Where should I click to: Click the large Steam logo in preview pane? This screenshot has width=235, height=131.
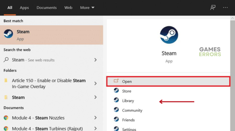(x=169, y=35)
